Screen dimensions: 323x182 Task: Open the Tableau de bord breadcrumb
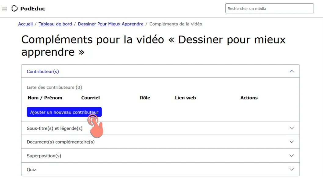[x=55, y=24]
